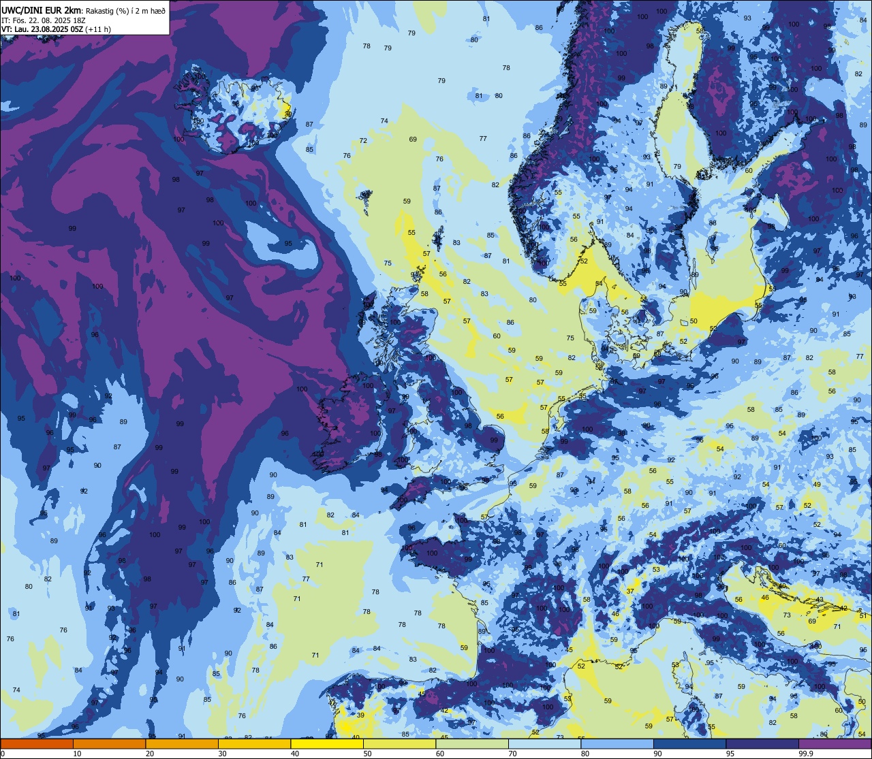Click the legend label '50'
This screenshot has width=872, height=759.
[367, 754]
